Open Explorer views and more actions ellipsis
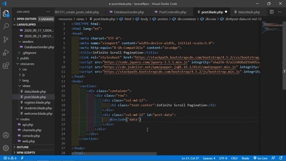286x161 pixels. pyautogui.click(x=48, y=12)
